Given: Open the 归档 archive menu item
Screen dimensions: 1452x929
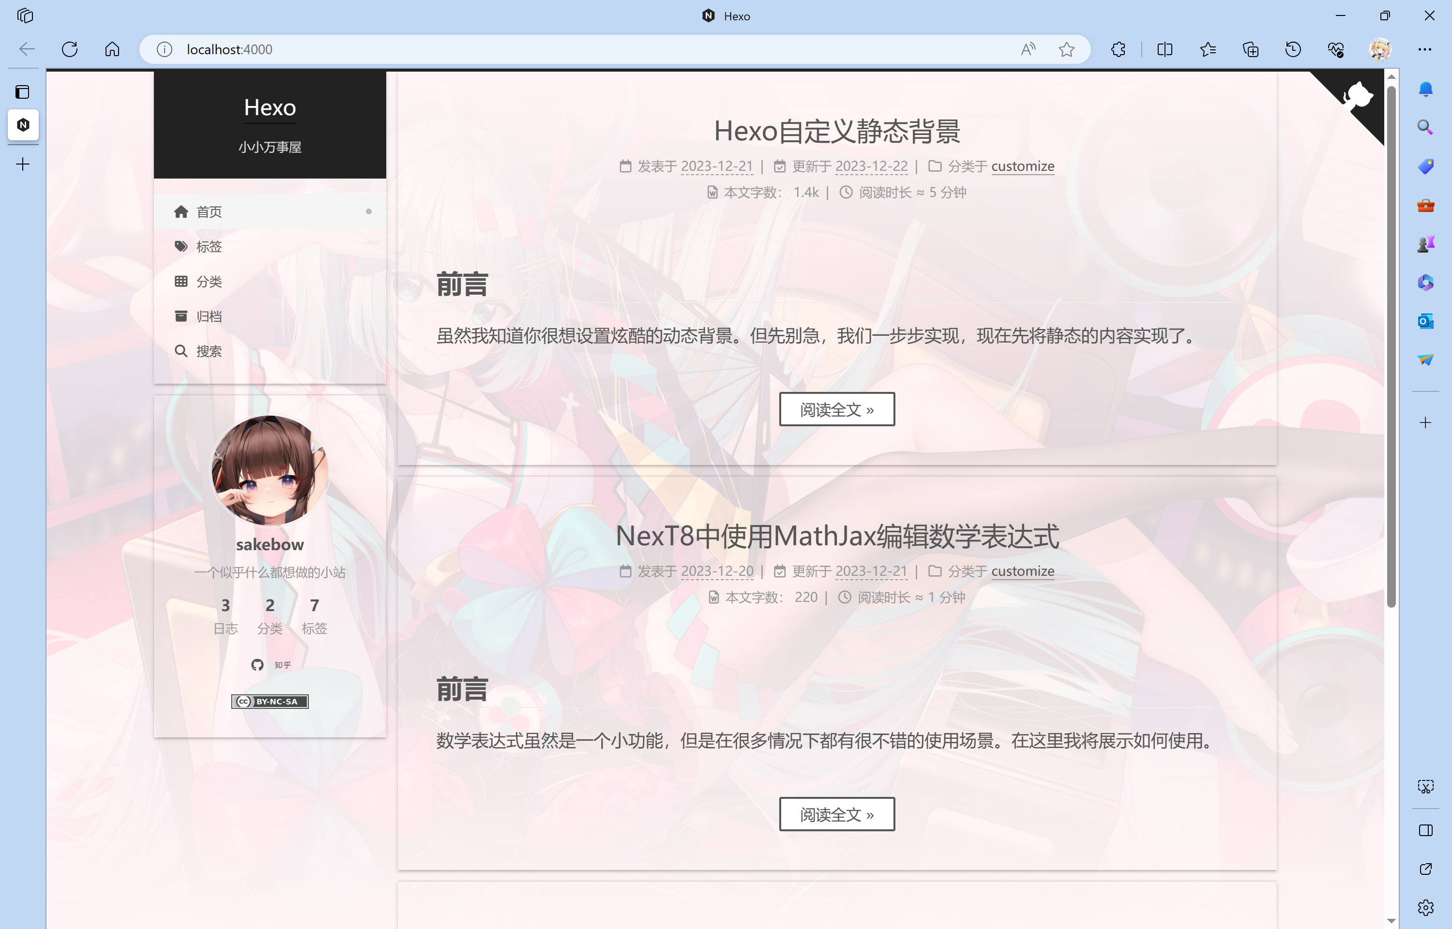Looking at the screenshot, I should click(x=209, y=316).
